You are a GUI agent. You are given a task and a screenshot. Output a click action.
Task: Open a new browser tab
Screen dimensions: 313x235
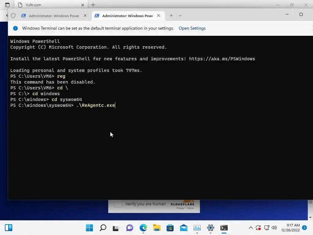(93, 5)
